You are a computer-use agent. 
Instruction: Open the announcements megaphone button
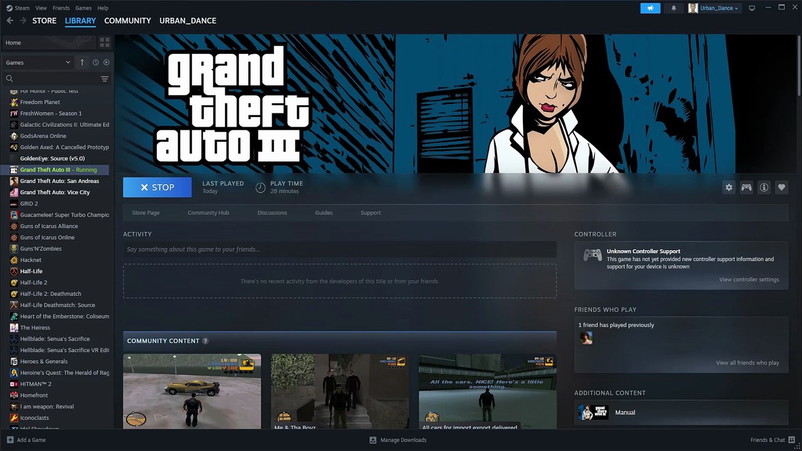tap(650, 8)
